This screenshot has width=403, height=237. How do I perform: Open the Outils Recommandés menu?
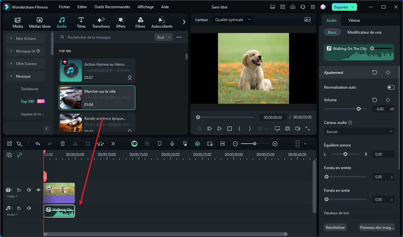(112, 7)
